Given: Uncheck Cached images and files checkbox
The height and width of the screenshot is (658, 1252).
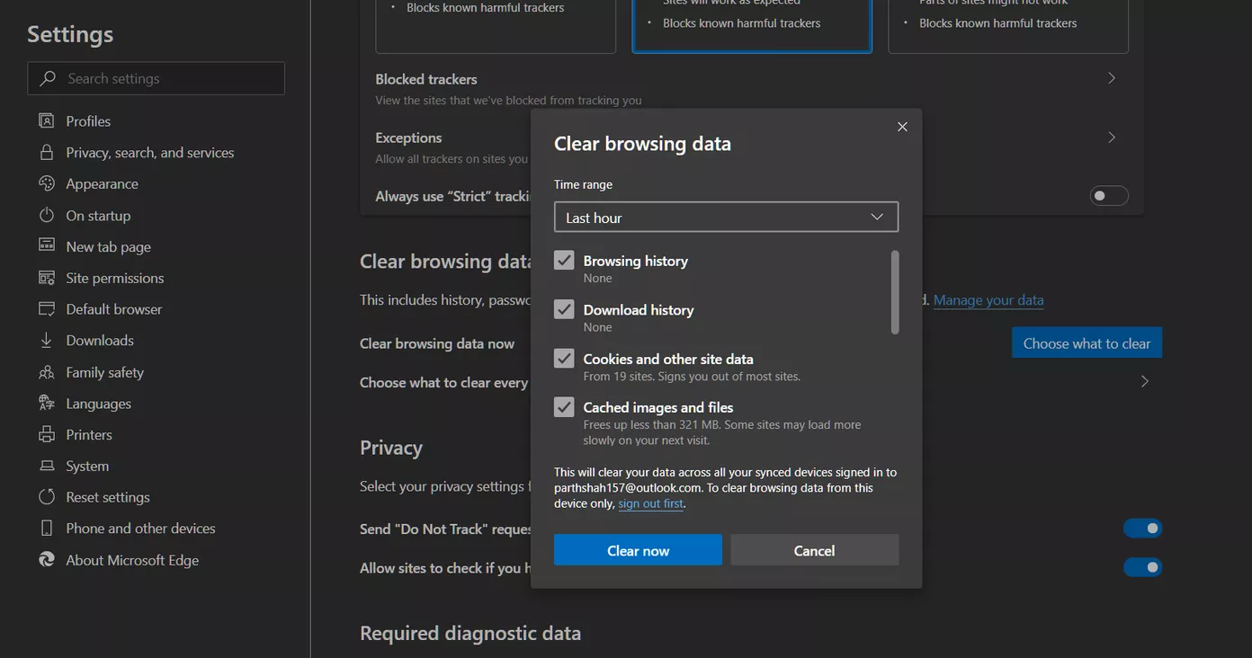Looking at the screenshot, I should pyautogui.click(x=564, y=407).
